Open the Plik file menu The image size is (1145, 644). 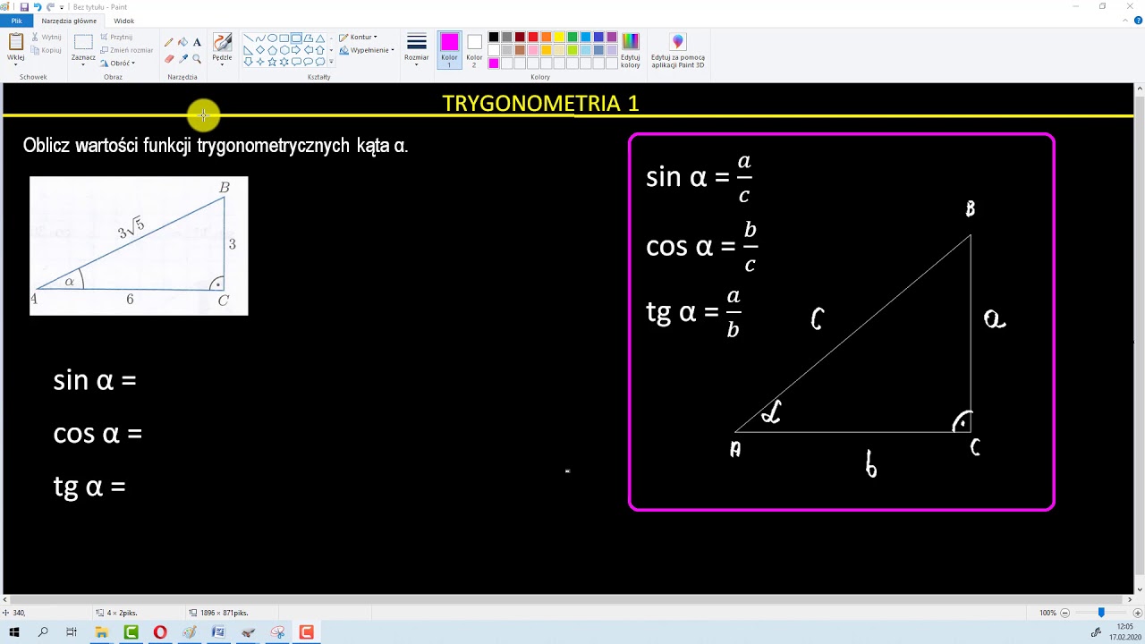point(16,21)
